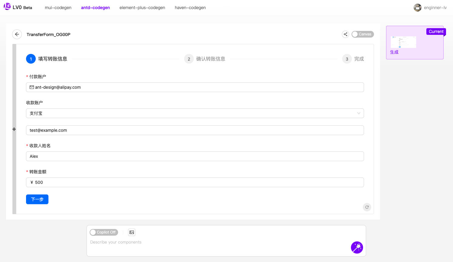Open element-plus-codegen tab
Screen dimensions: 453x262
(x=142, y=8)
